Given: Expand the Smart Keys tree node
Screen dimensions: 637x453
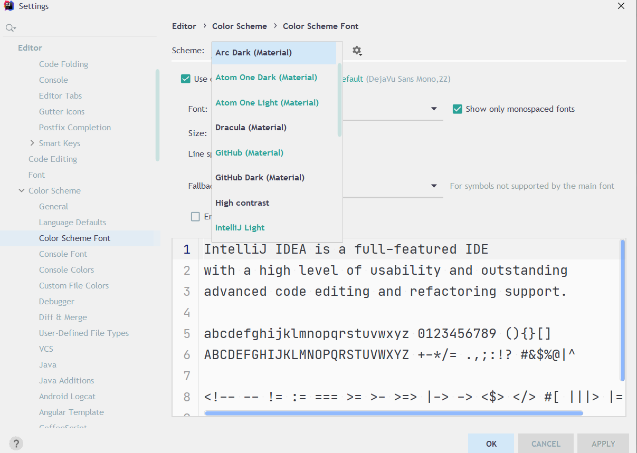Looking at the screenshot, I should (32, 143).
